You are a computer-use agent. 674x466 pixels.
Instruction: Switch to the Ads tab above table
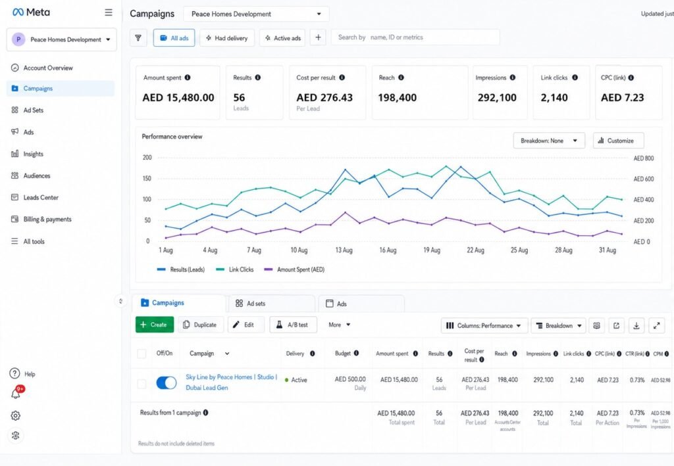coord(361,304)
